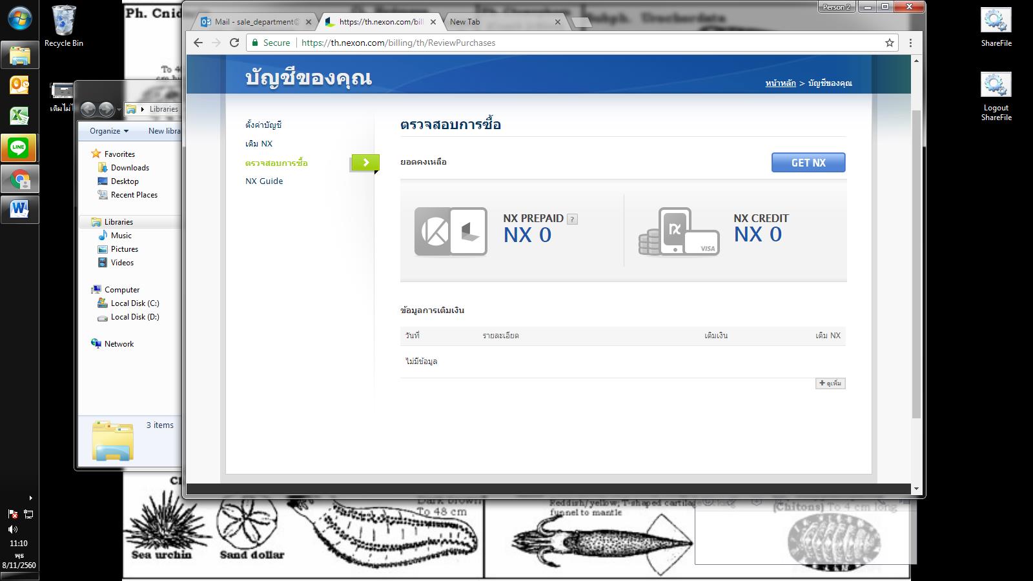Click New library button in Explorer
The image size is (1033, 581).
(164, 131)
